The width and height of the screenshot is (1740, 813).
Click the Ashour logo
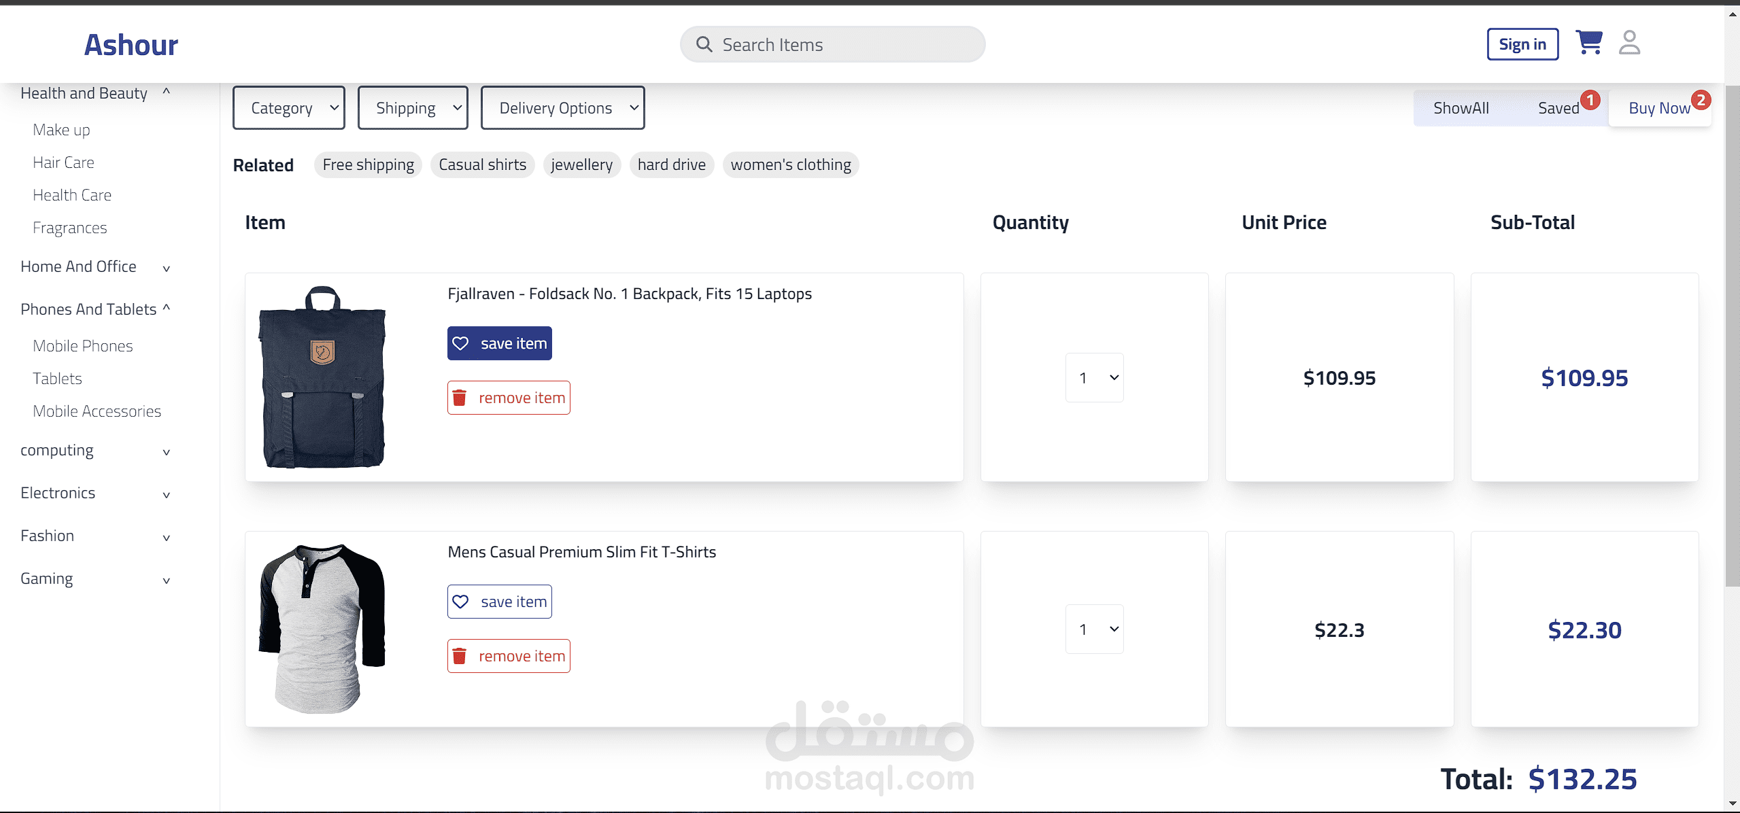(131, 45)
